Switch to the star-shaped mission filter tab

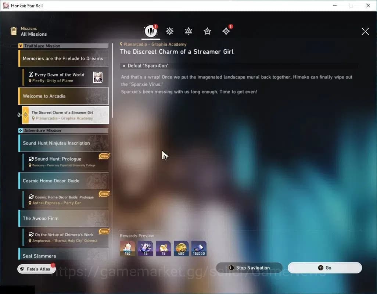[207, 31]
